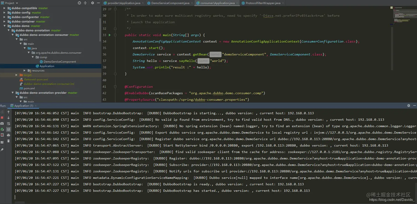Pin the Run tab
Screen dimensions: 417x204
(2, 150)
